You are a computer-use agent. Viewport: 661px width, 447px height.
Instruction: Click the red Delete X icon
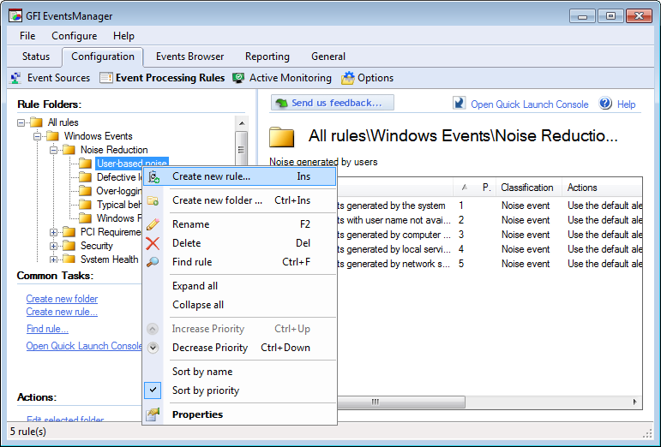click(153, 243)
